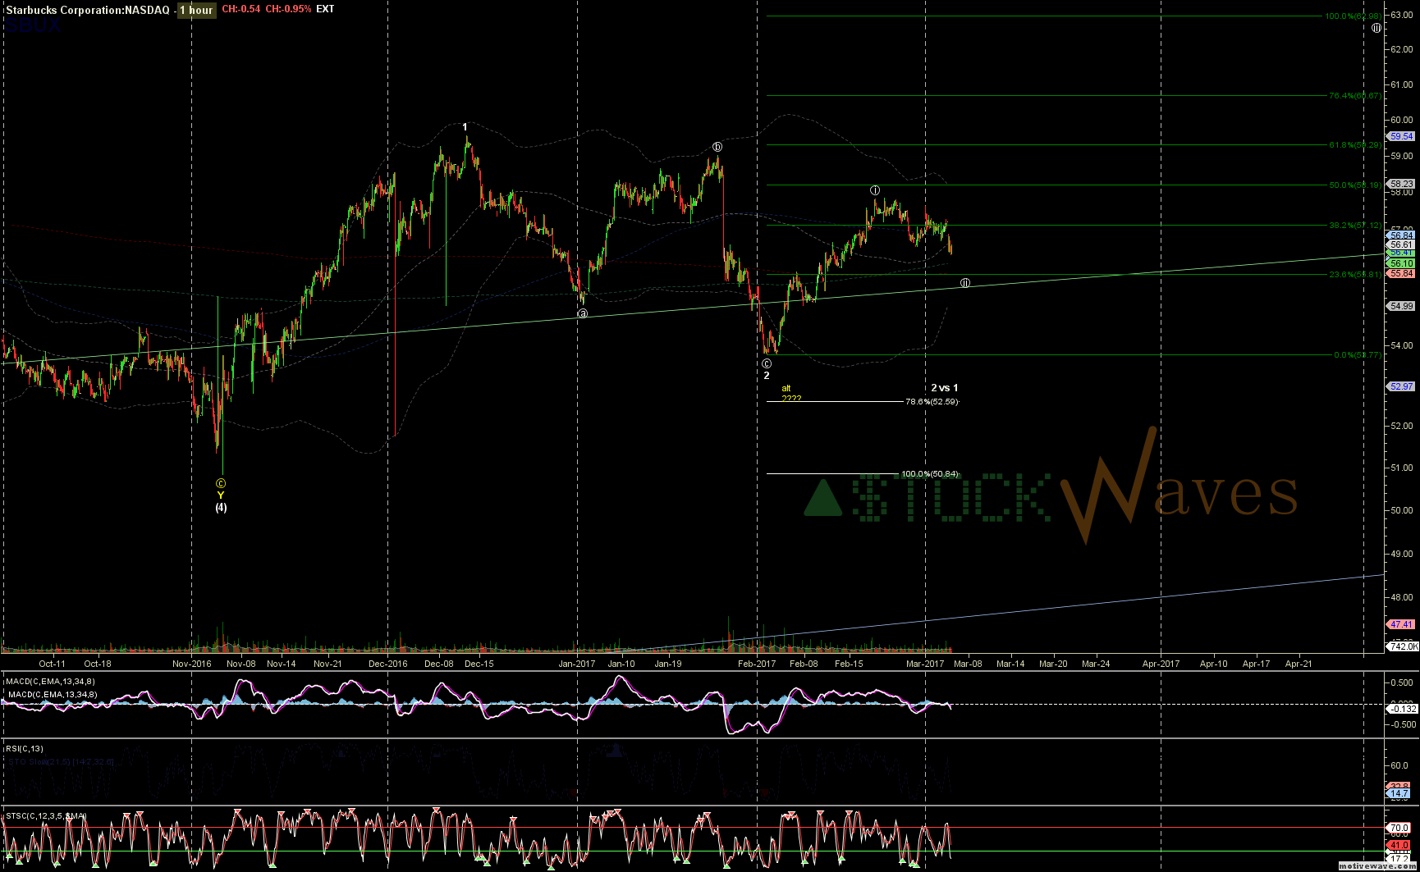Click the Mar-24 date on time axis
The width and height of the screenshot is (1420, 872).
point(1096,664)
